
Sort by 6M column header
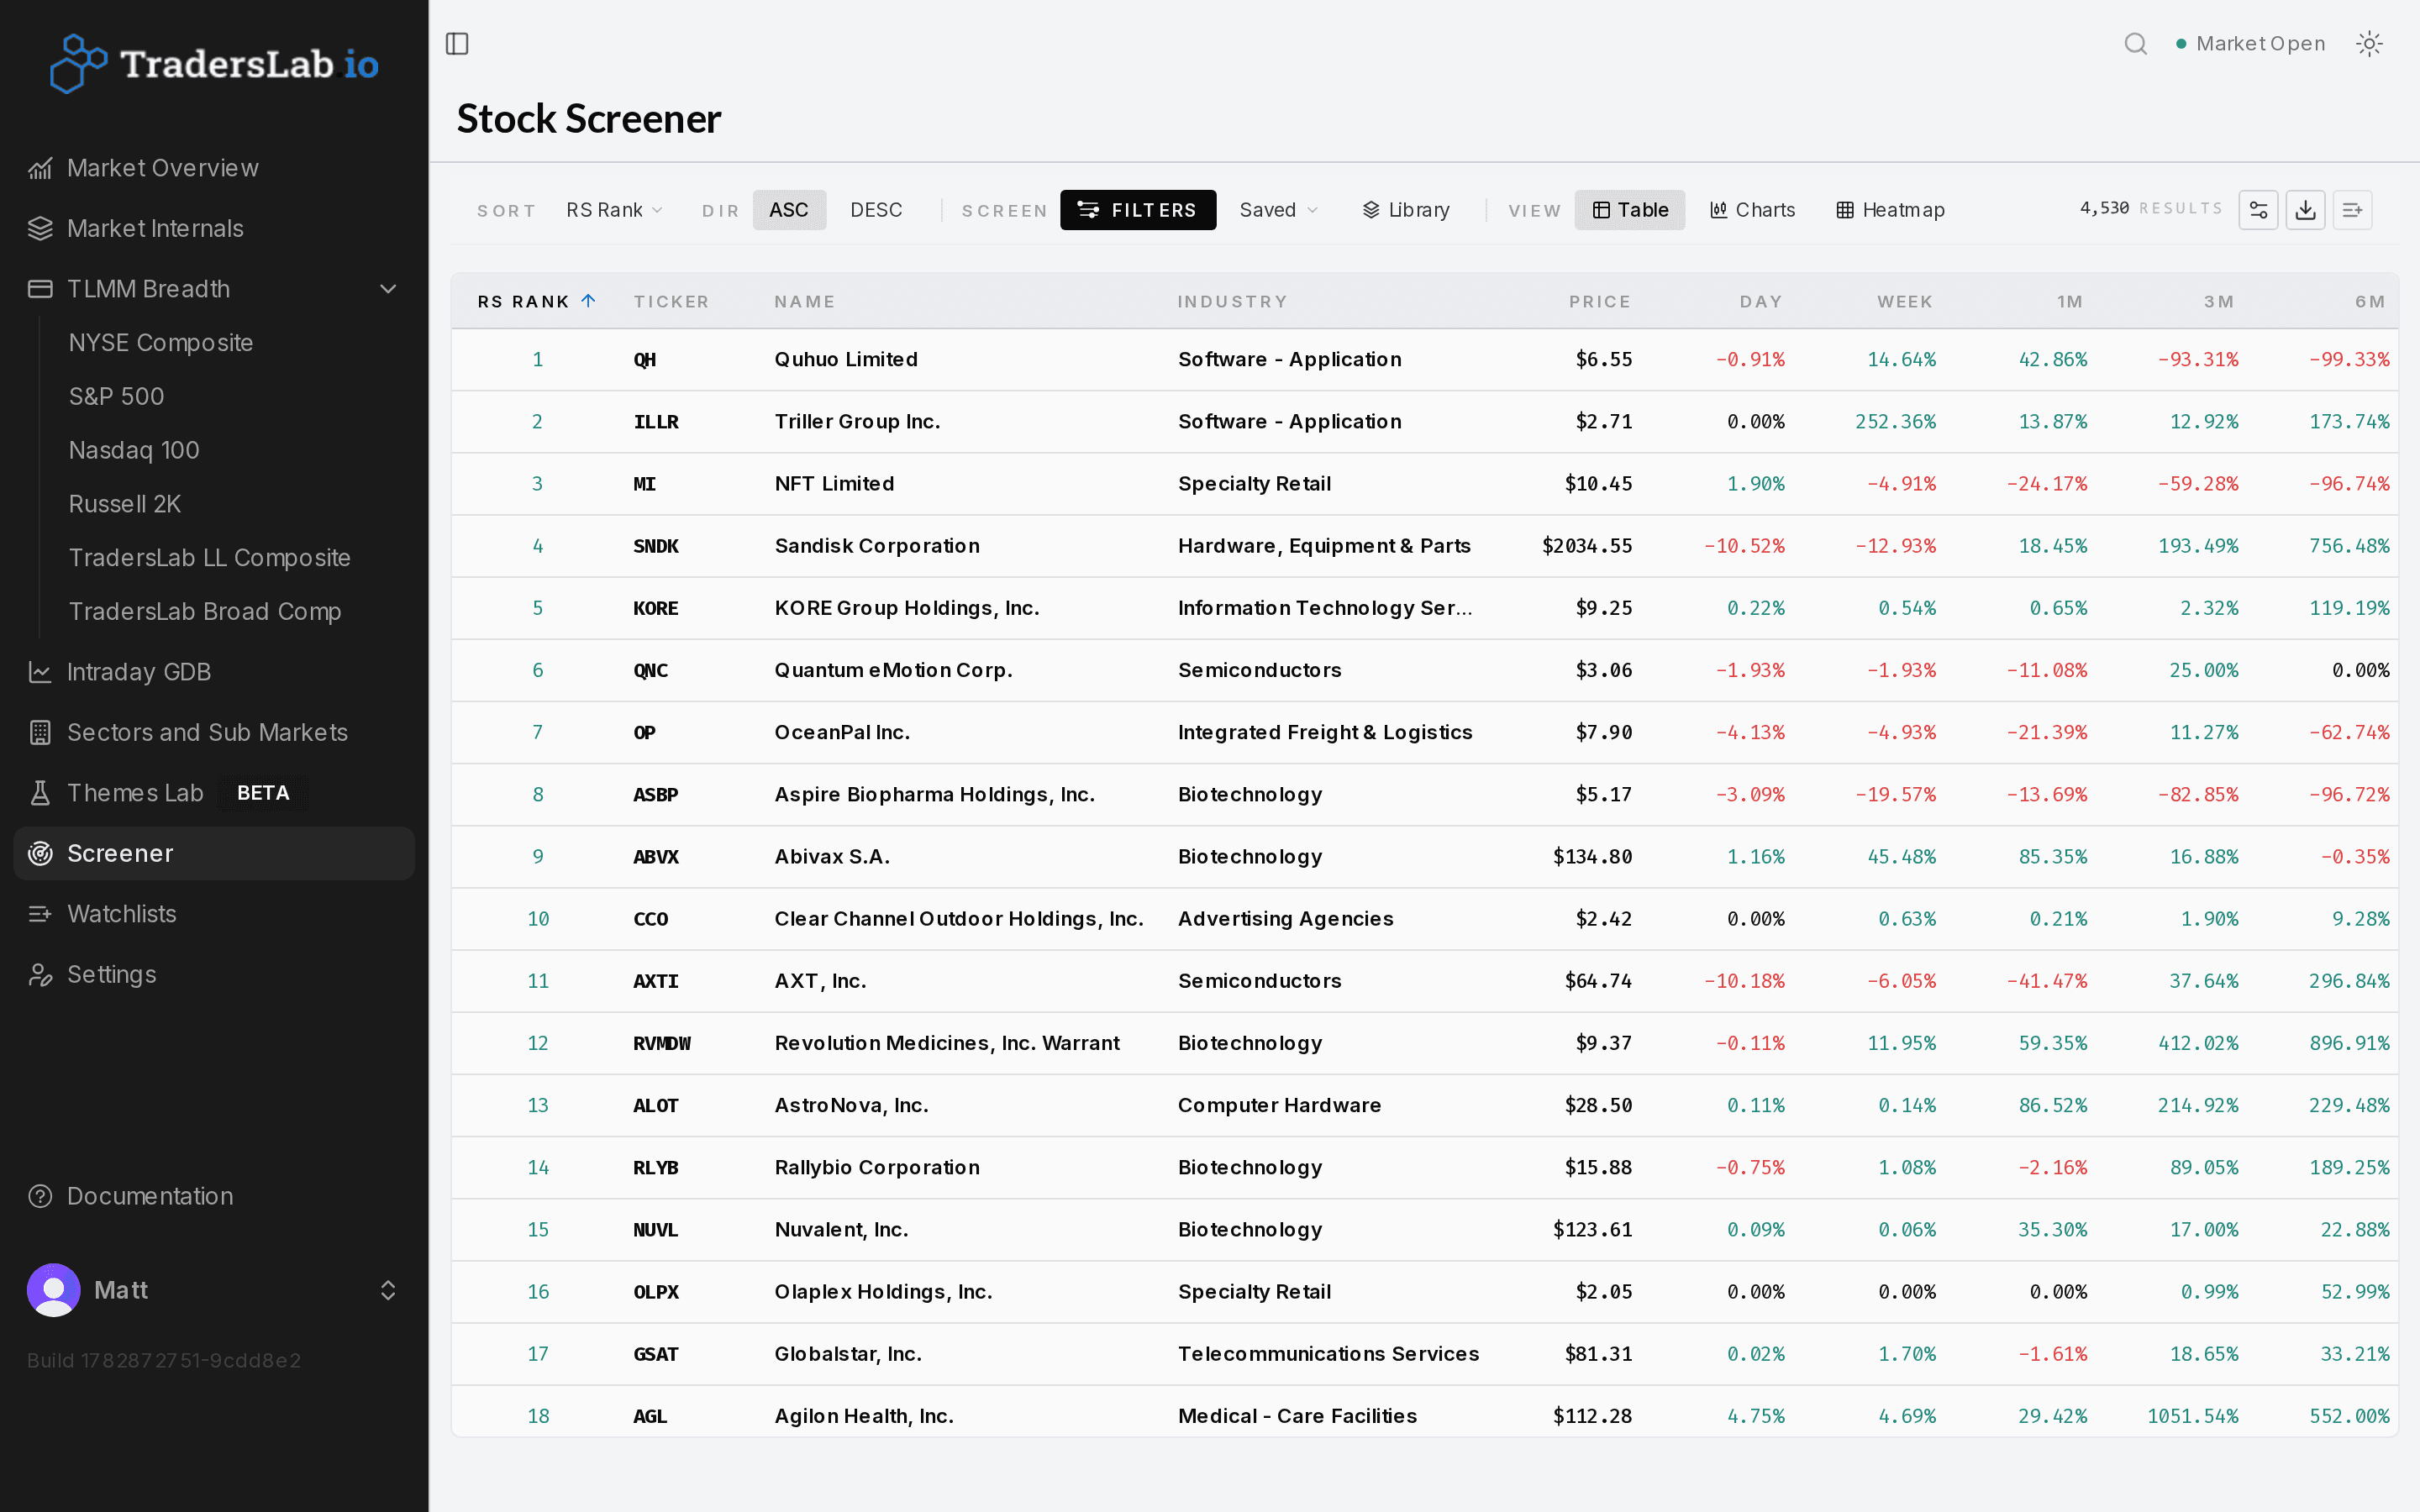pyautogui.click(x=2370, y=302)
